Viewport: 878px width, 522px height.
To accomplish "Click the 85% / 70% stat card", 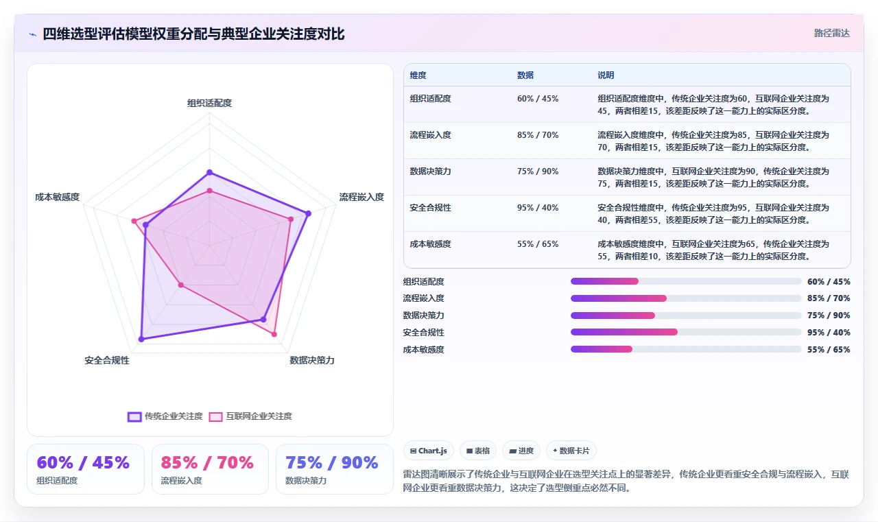I will 210,469.
